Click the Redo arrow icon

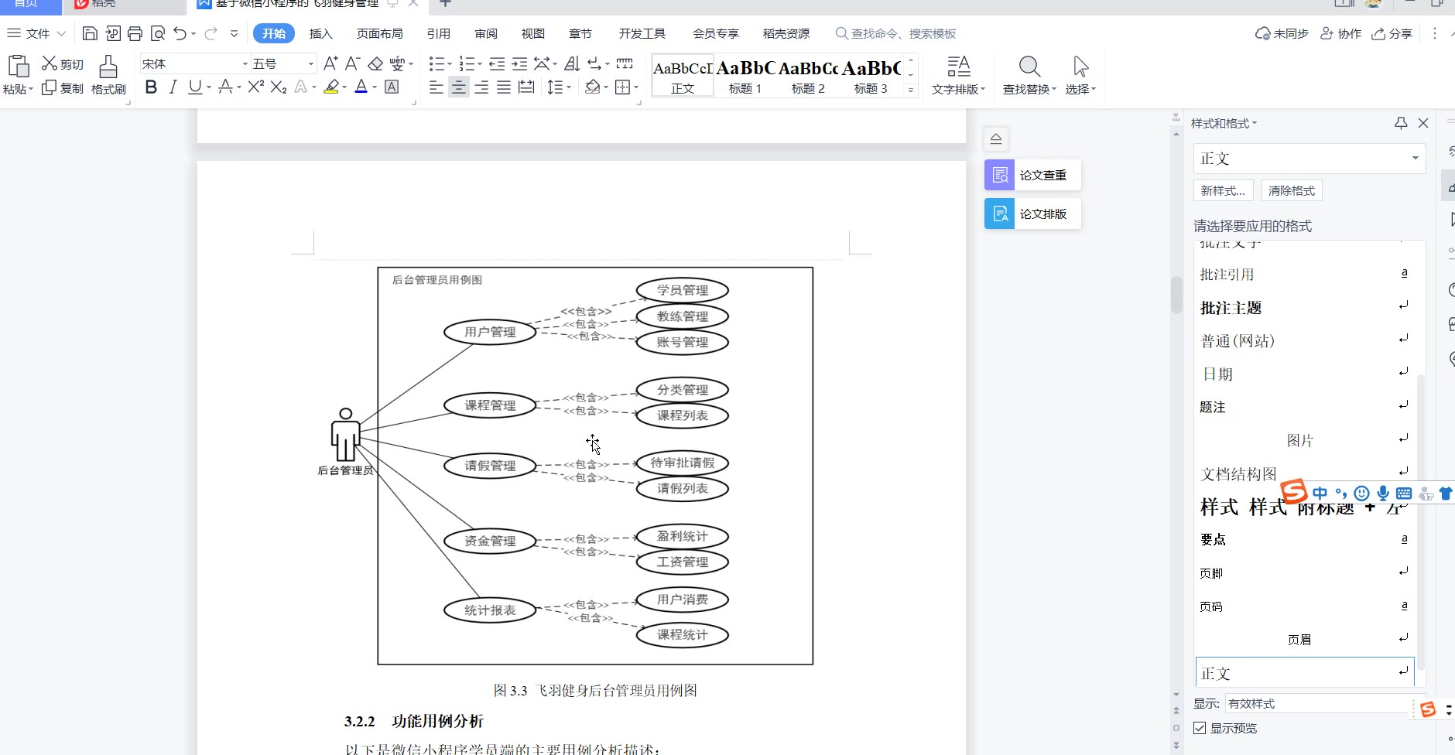[x=211, y=33]
